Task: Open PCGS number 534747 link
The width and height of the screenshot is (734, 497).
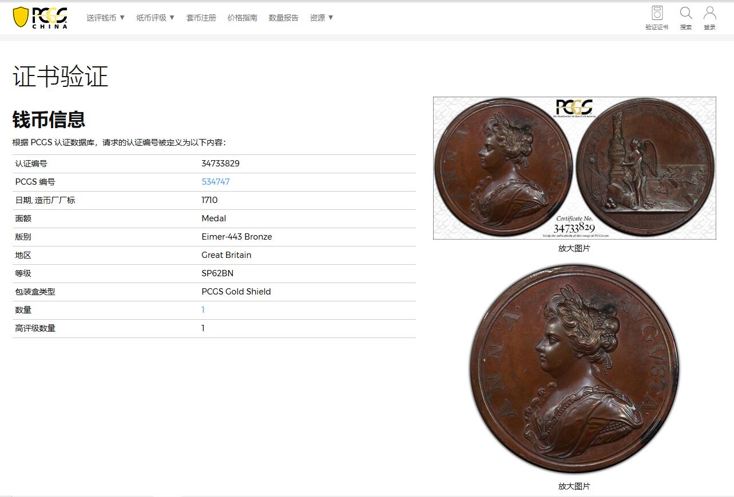Action: pyautogui.click(x=216, y=182)
